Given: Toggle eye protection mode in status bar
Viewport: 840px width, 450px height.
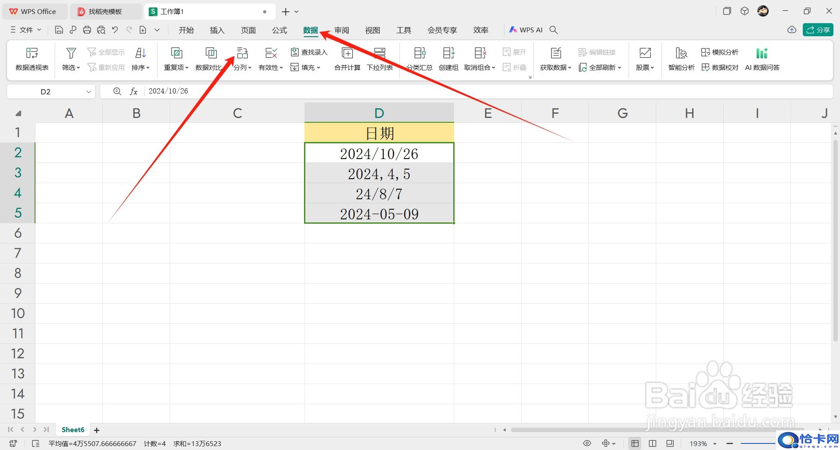Looking at the screenshot, I should 587,443.
